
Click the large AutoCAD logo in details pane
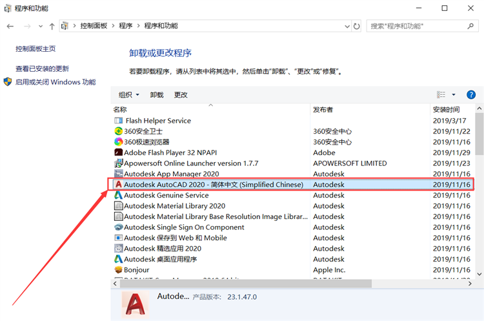pyautogui.click(x=136, y=305)
